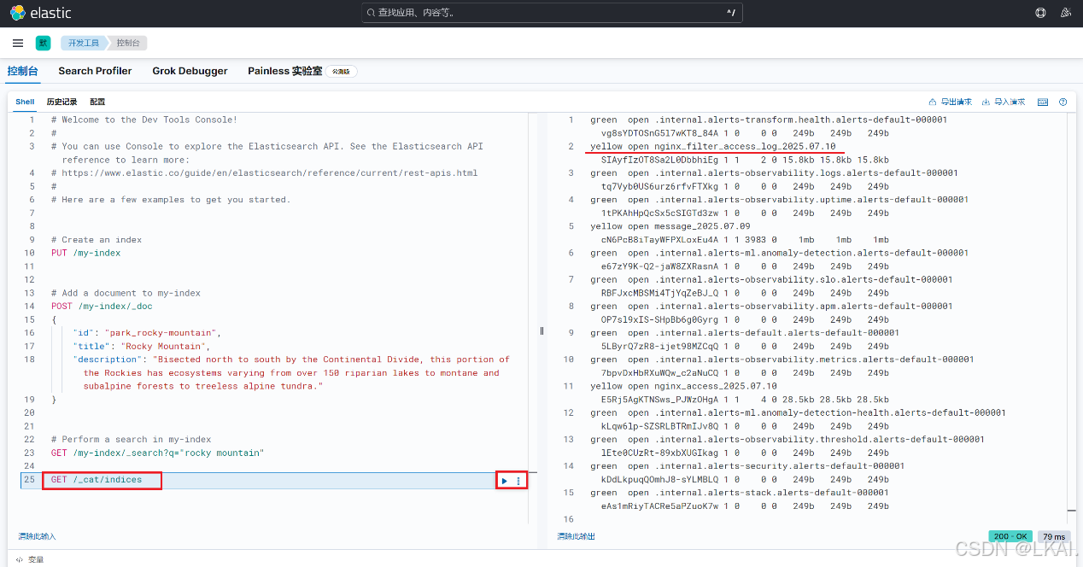Image resolution: width=1083 pixels, height=567 pixels.
Task: Click the "title": "Rocky Mountain" line
Action: pyautogui.click(x=141, y=346)
